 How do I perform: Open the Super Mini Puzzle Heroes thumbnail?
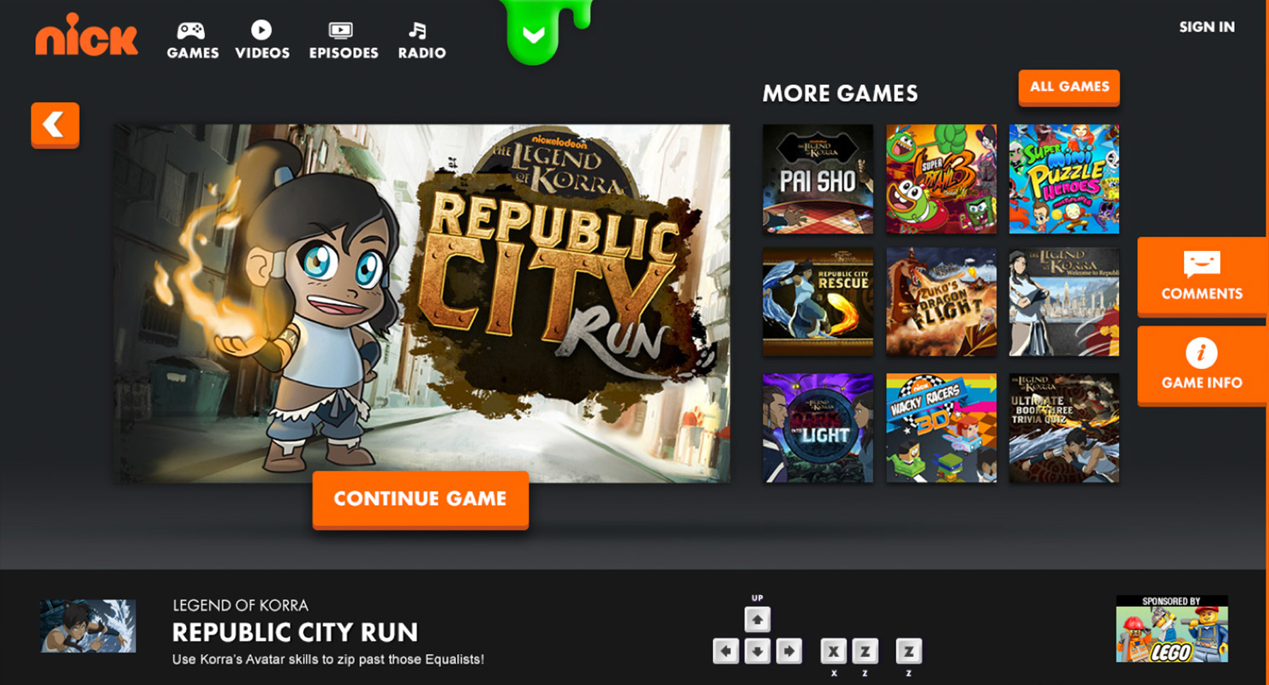(x=1064, y=179)
